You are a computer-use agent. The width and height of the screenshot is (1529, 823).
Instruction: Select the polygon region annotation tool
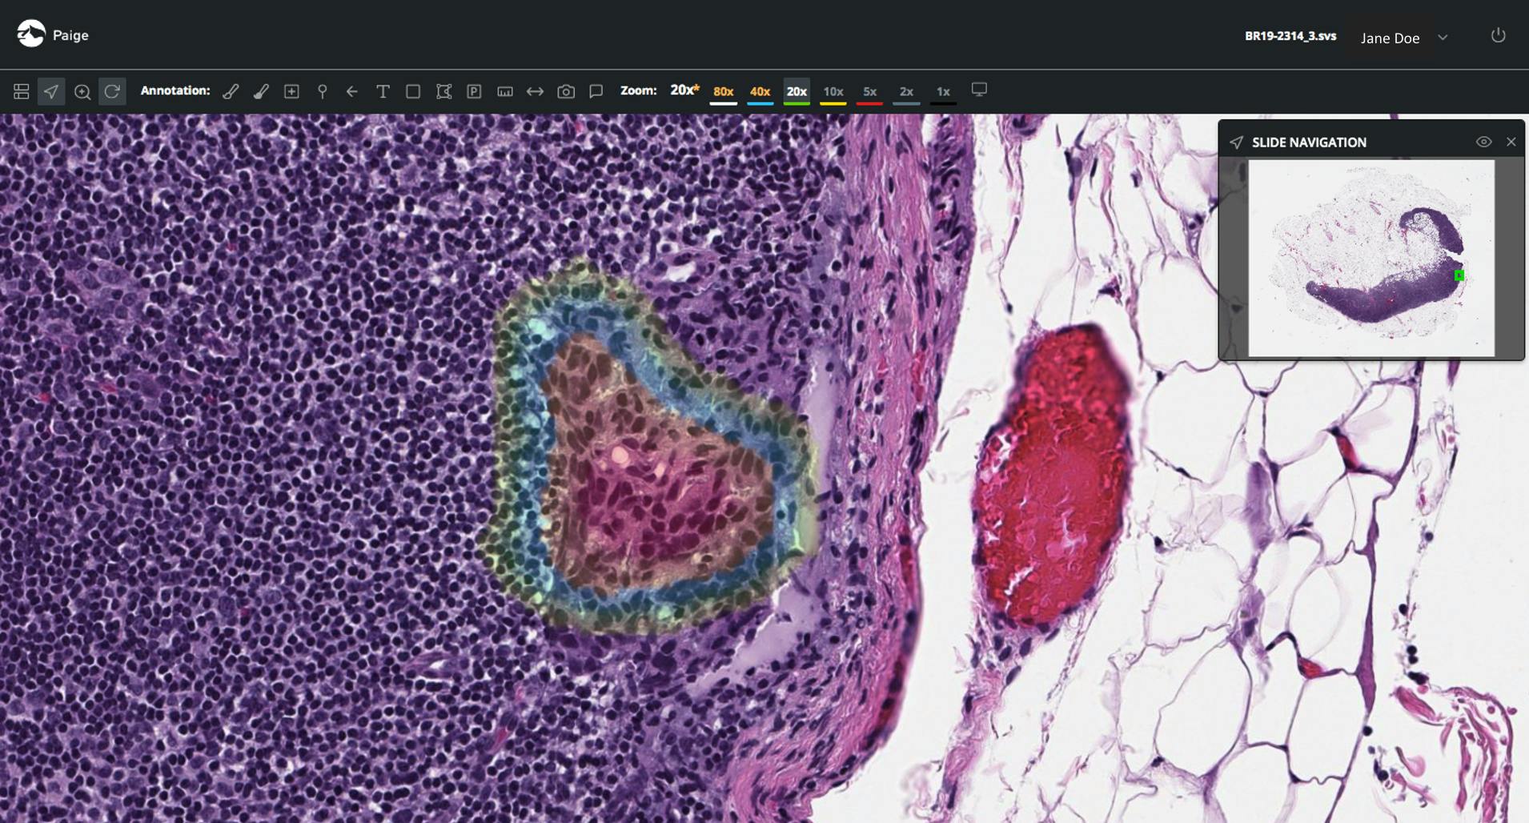(443, 91)
